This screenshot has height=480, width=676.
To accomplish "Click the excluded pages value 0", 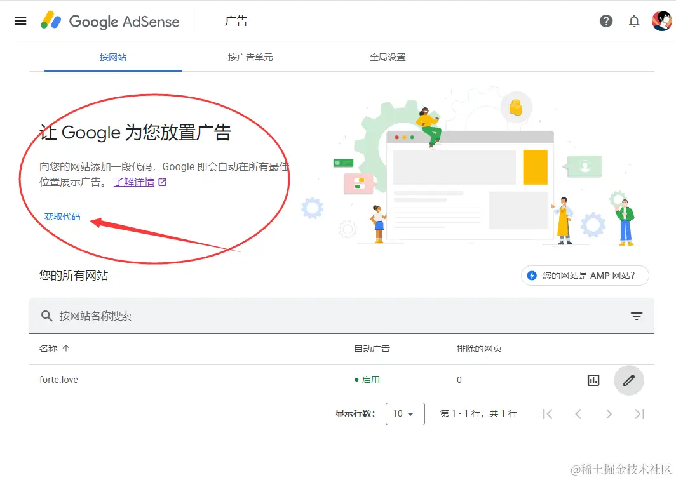I will pos(459,380).
